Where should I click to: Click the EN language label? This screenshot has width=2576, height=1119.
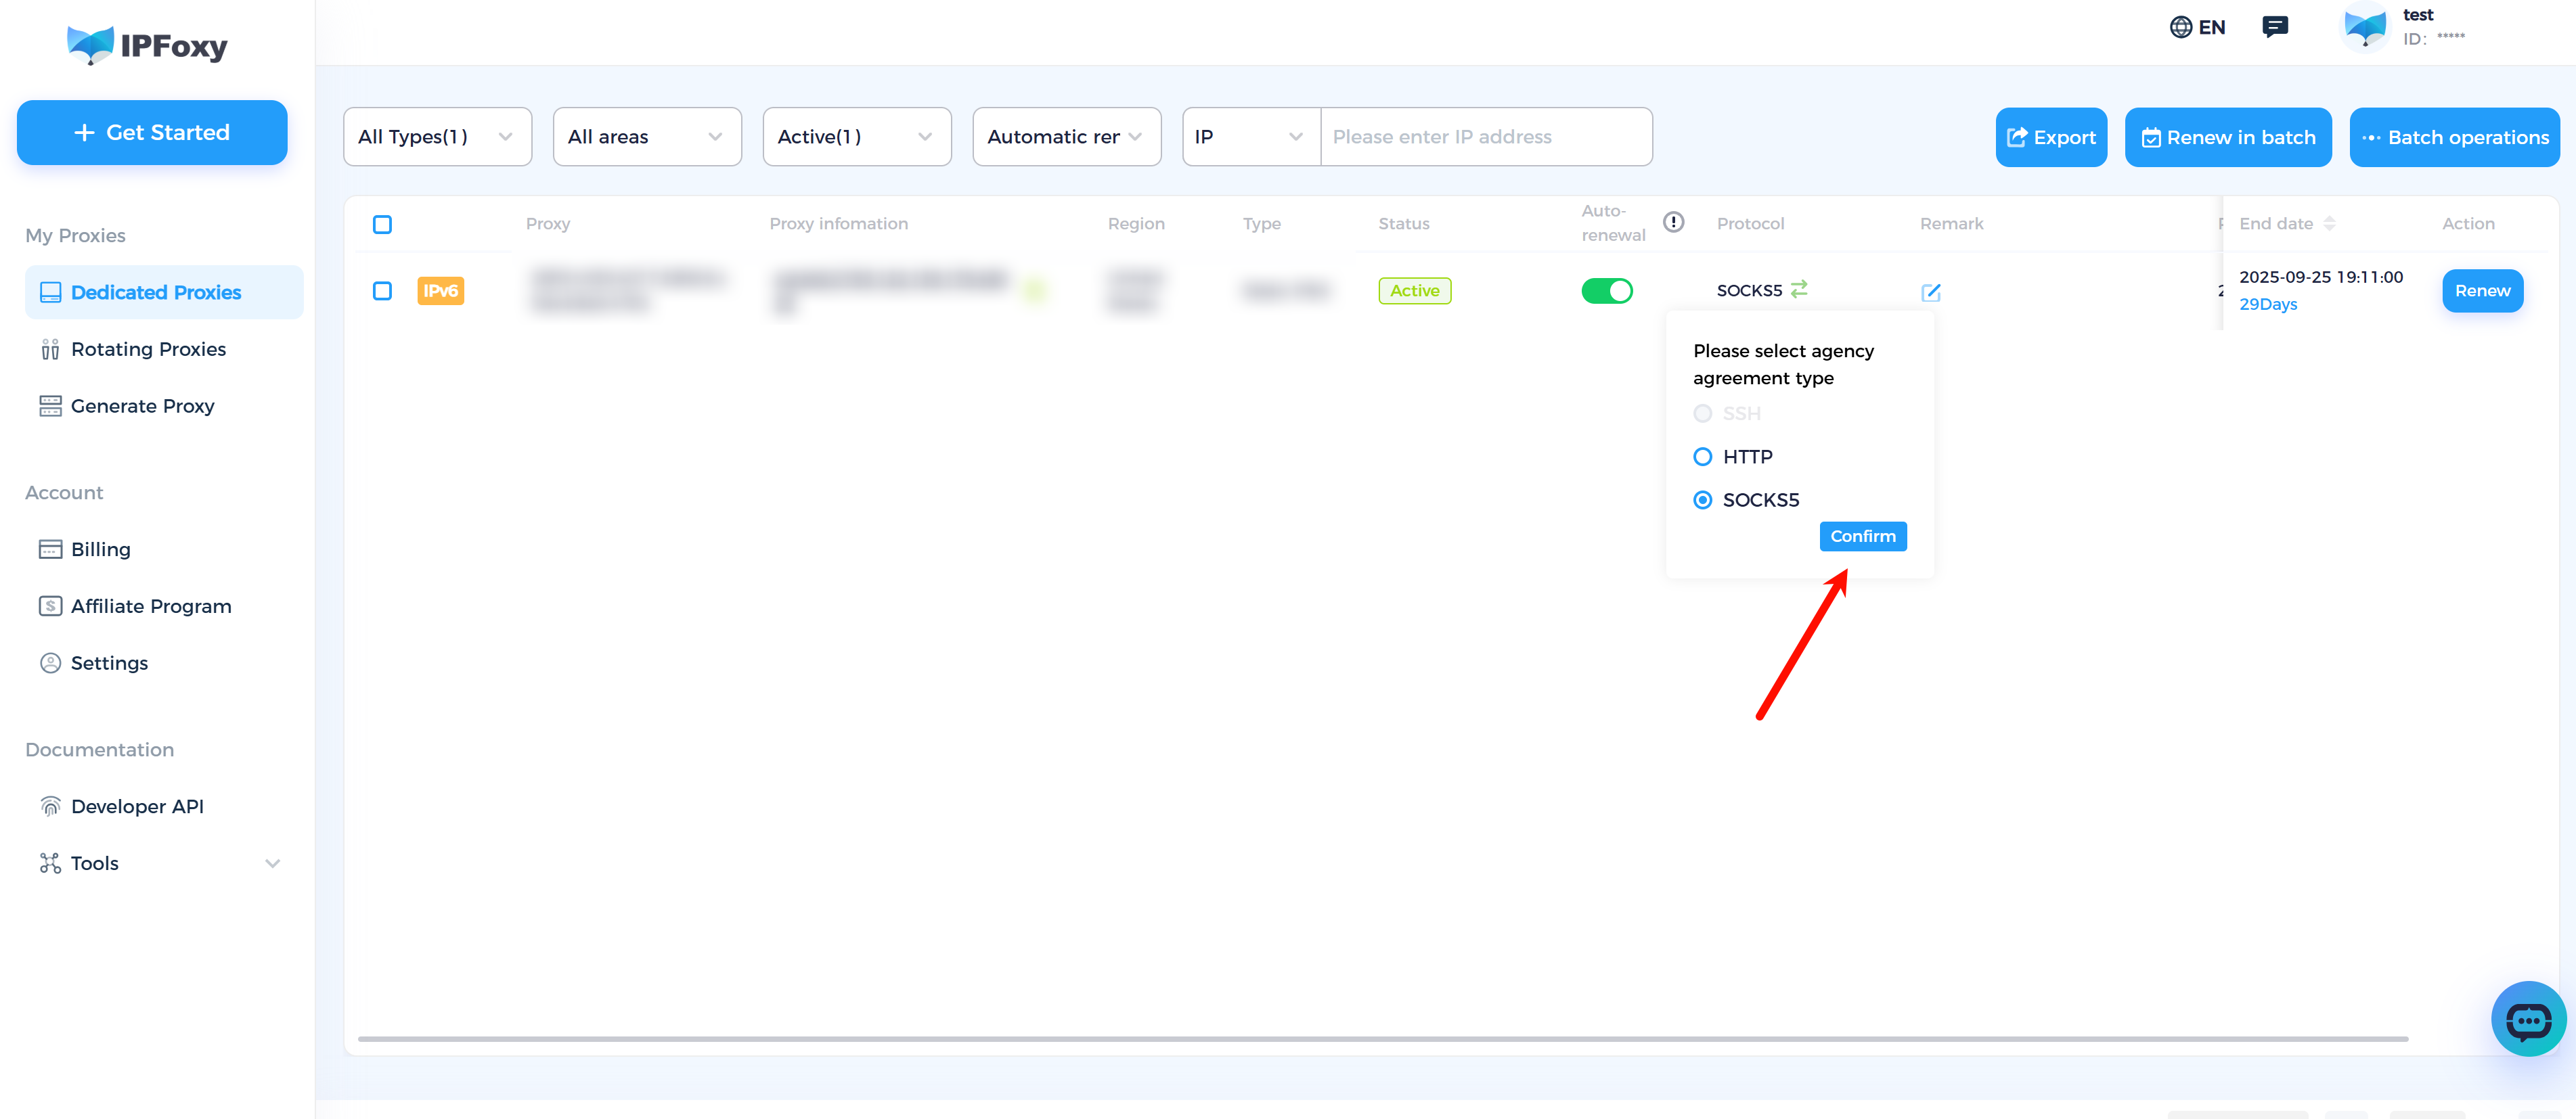(2211, 27)
